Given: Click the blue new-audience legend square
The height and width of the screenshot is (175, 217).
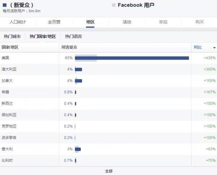Looking at the screenshot, I should click(4, 5).
